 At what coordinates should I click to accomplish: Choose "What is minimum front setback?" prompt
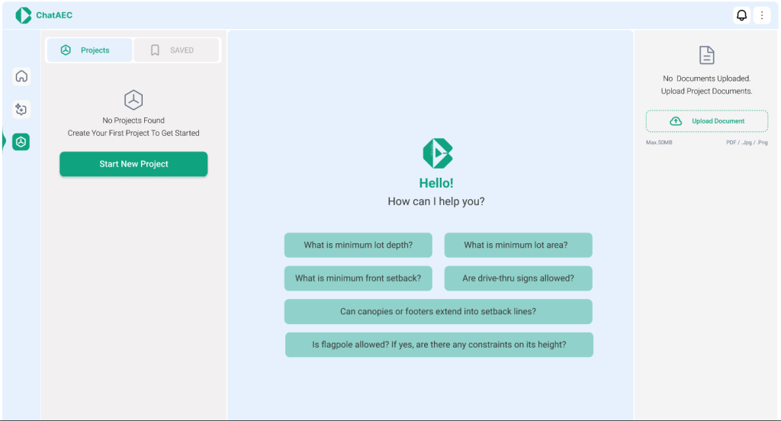point(358,278)
